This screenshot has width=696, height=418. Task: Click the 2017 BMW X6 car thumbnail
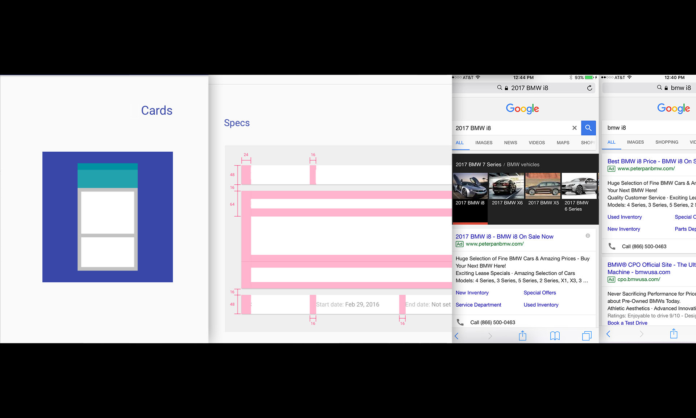pos(506,185)
